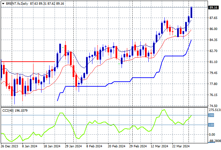Select the 77.80 price axis label
This screenshot has height=150, width=221.
(x=213, y=84)
